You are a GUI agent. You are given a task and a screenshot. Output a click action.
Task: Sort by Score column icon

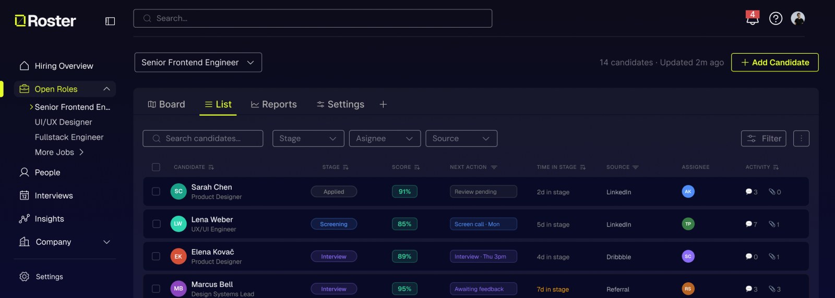click(x=417, y=167)
